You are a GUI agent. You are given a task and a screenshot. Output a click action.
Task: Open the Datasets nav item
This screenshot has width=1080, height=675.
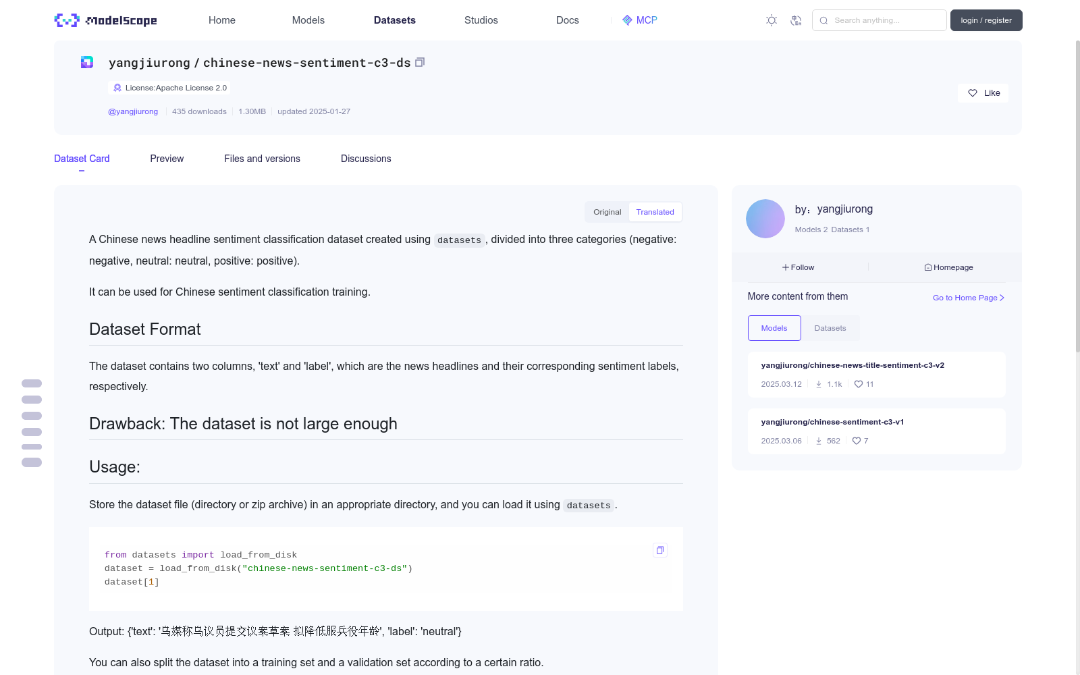tap(395, 20)
